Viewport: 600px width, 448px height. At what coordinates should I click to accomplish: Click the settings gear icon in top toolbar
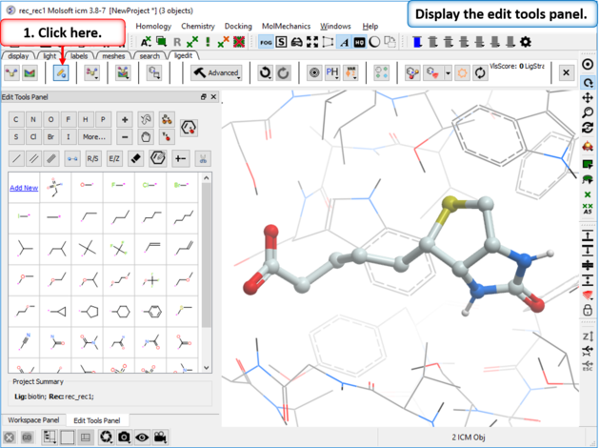point(526,42)
